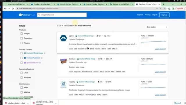Click the info icon beside Sponsored OSS filter
The image size is (186, 105).
click(x=40, y=63)
